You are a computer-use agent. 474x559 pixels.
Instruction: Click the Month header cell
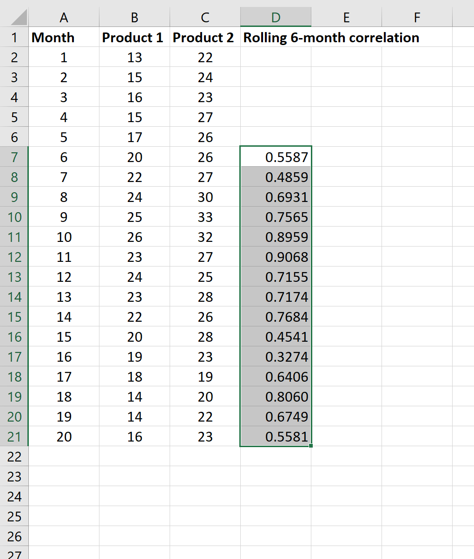point(64,38)
